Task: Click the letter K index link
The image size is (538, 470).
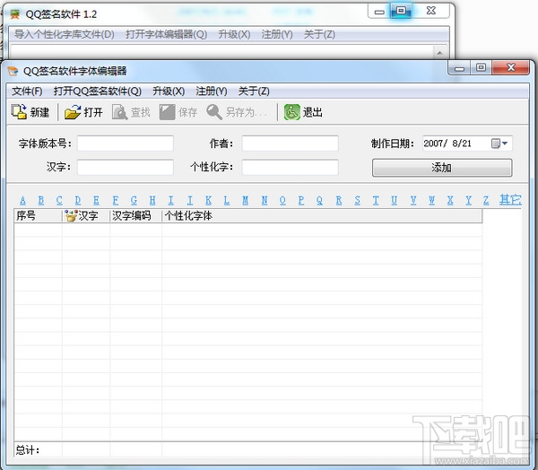Action: tap(208, 200)
